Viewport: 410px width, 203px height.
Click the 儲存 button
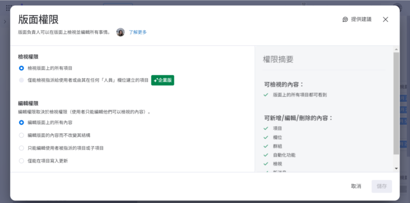click(x=382, y=186)
